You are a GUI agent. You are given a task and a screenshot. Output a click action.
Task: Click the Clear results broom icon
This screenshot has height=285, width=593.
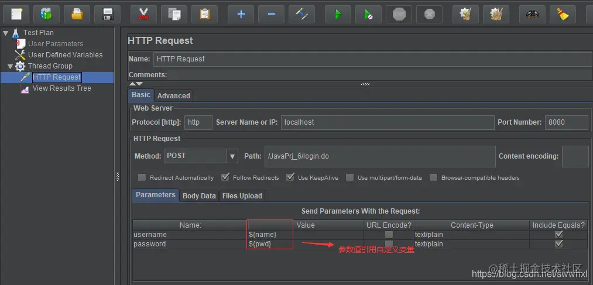coord(465,15)
